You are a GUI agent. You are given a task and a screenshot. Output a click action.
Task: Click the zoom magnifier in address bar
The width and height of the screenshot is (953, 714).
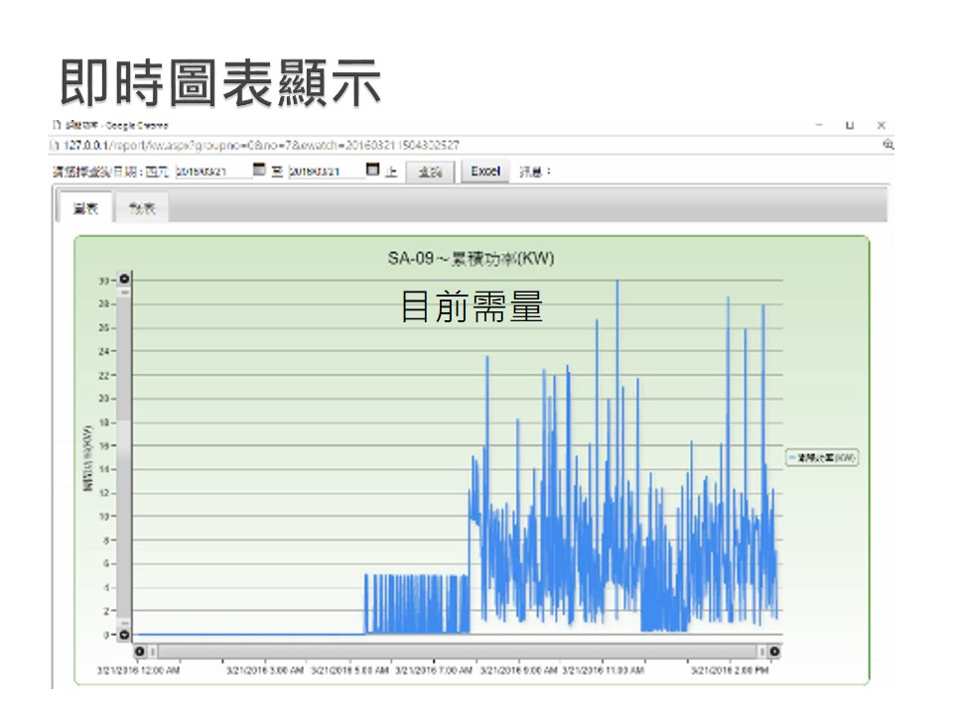click(887, 145)
